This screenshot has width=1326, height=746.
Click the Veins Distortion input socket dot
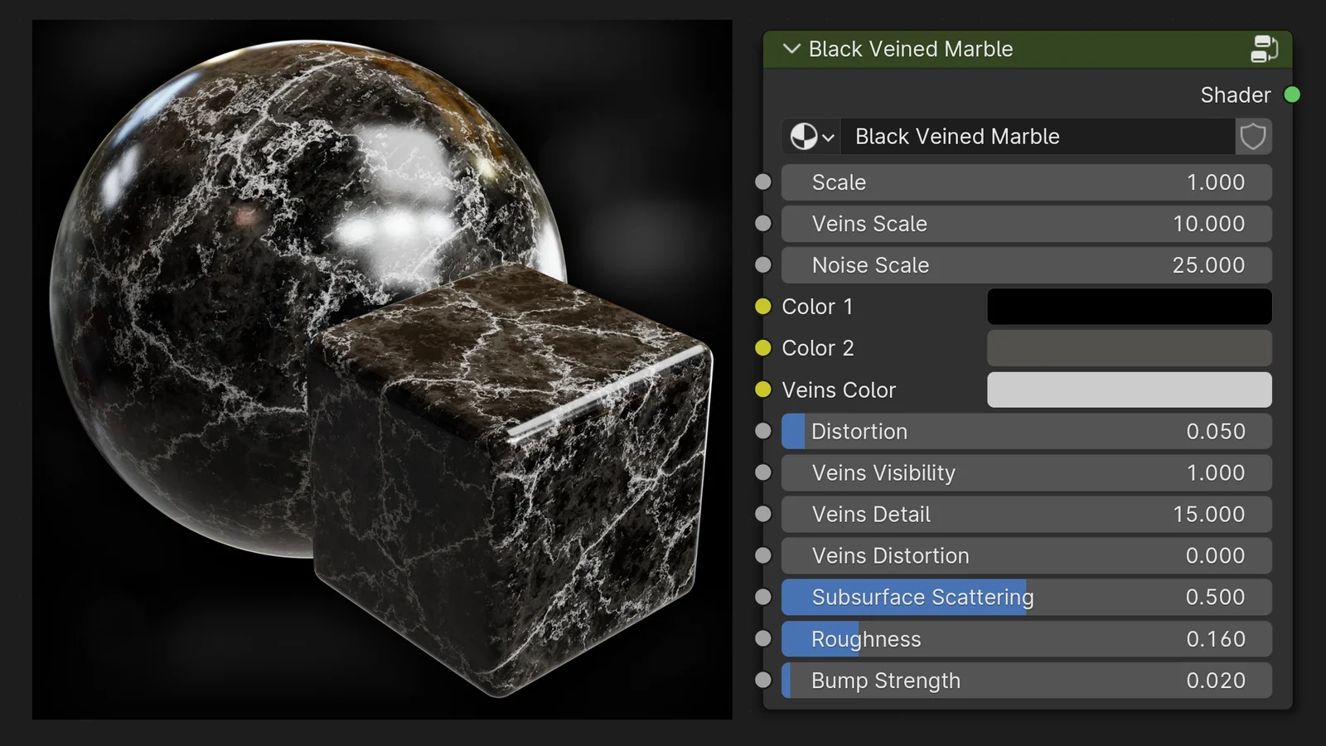coord(762,555)
